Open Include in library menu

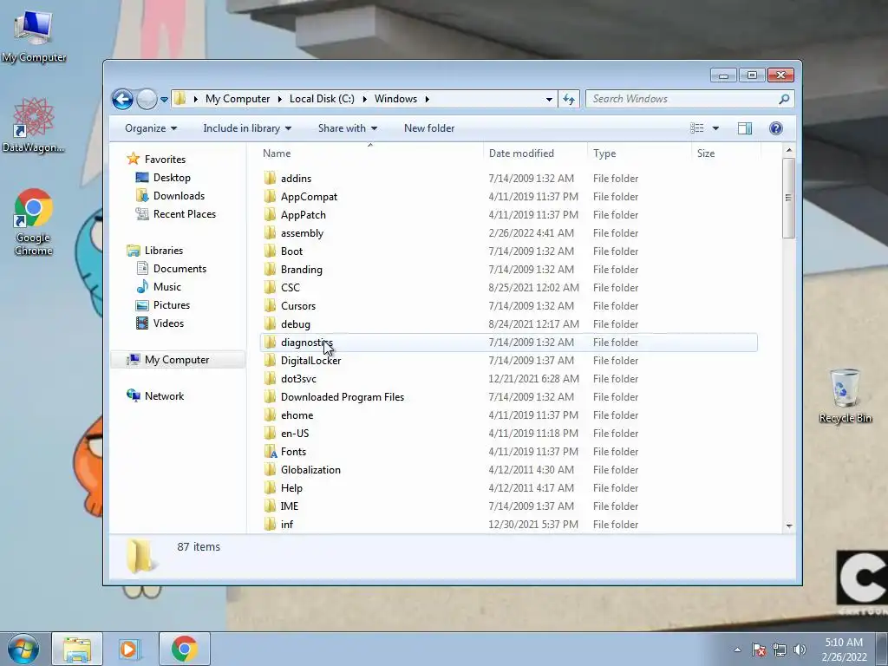pos(247,128)
